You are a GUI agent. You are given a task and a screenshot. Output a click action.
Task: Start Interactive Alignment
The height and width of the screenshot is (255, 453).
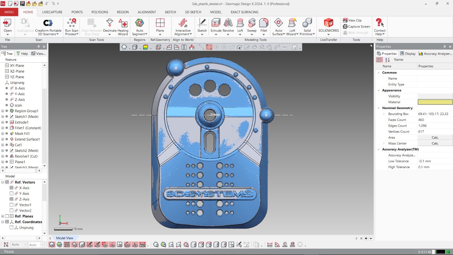183,27
